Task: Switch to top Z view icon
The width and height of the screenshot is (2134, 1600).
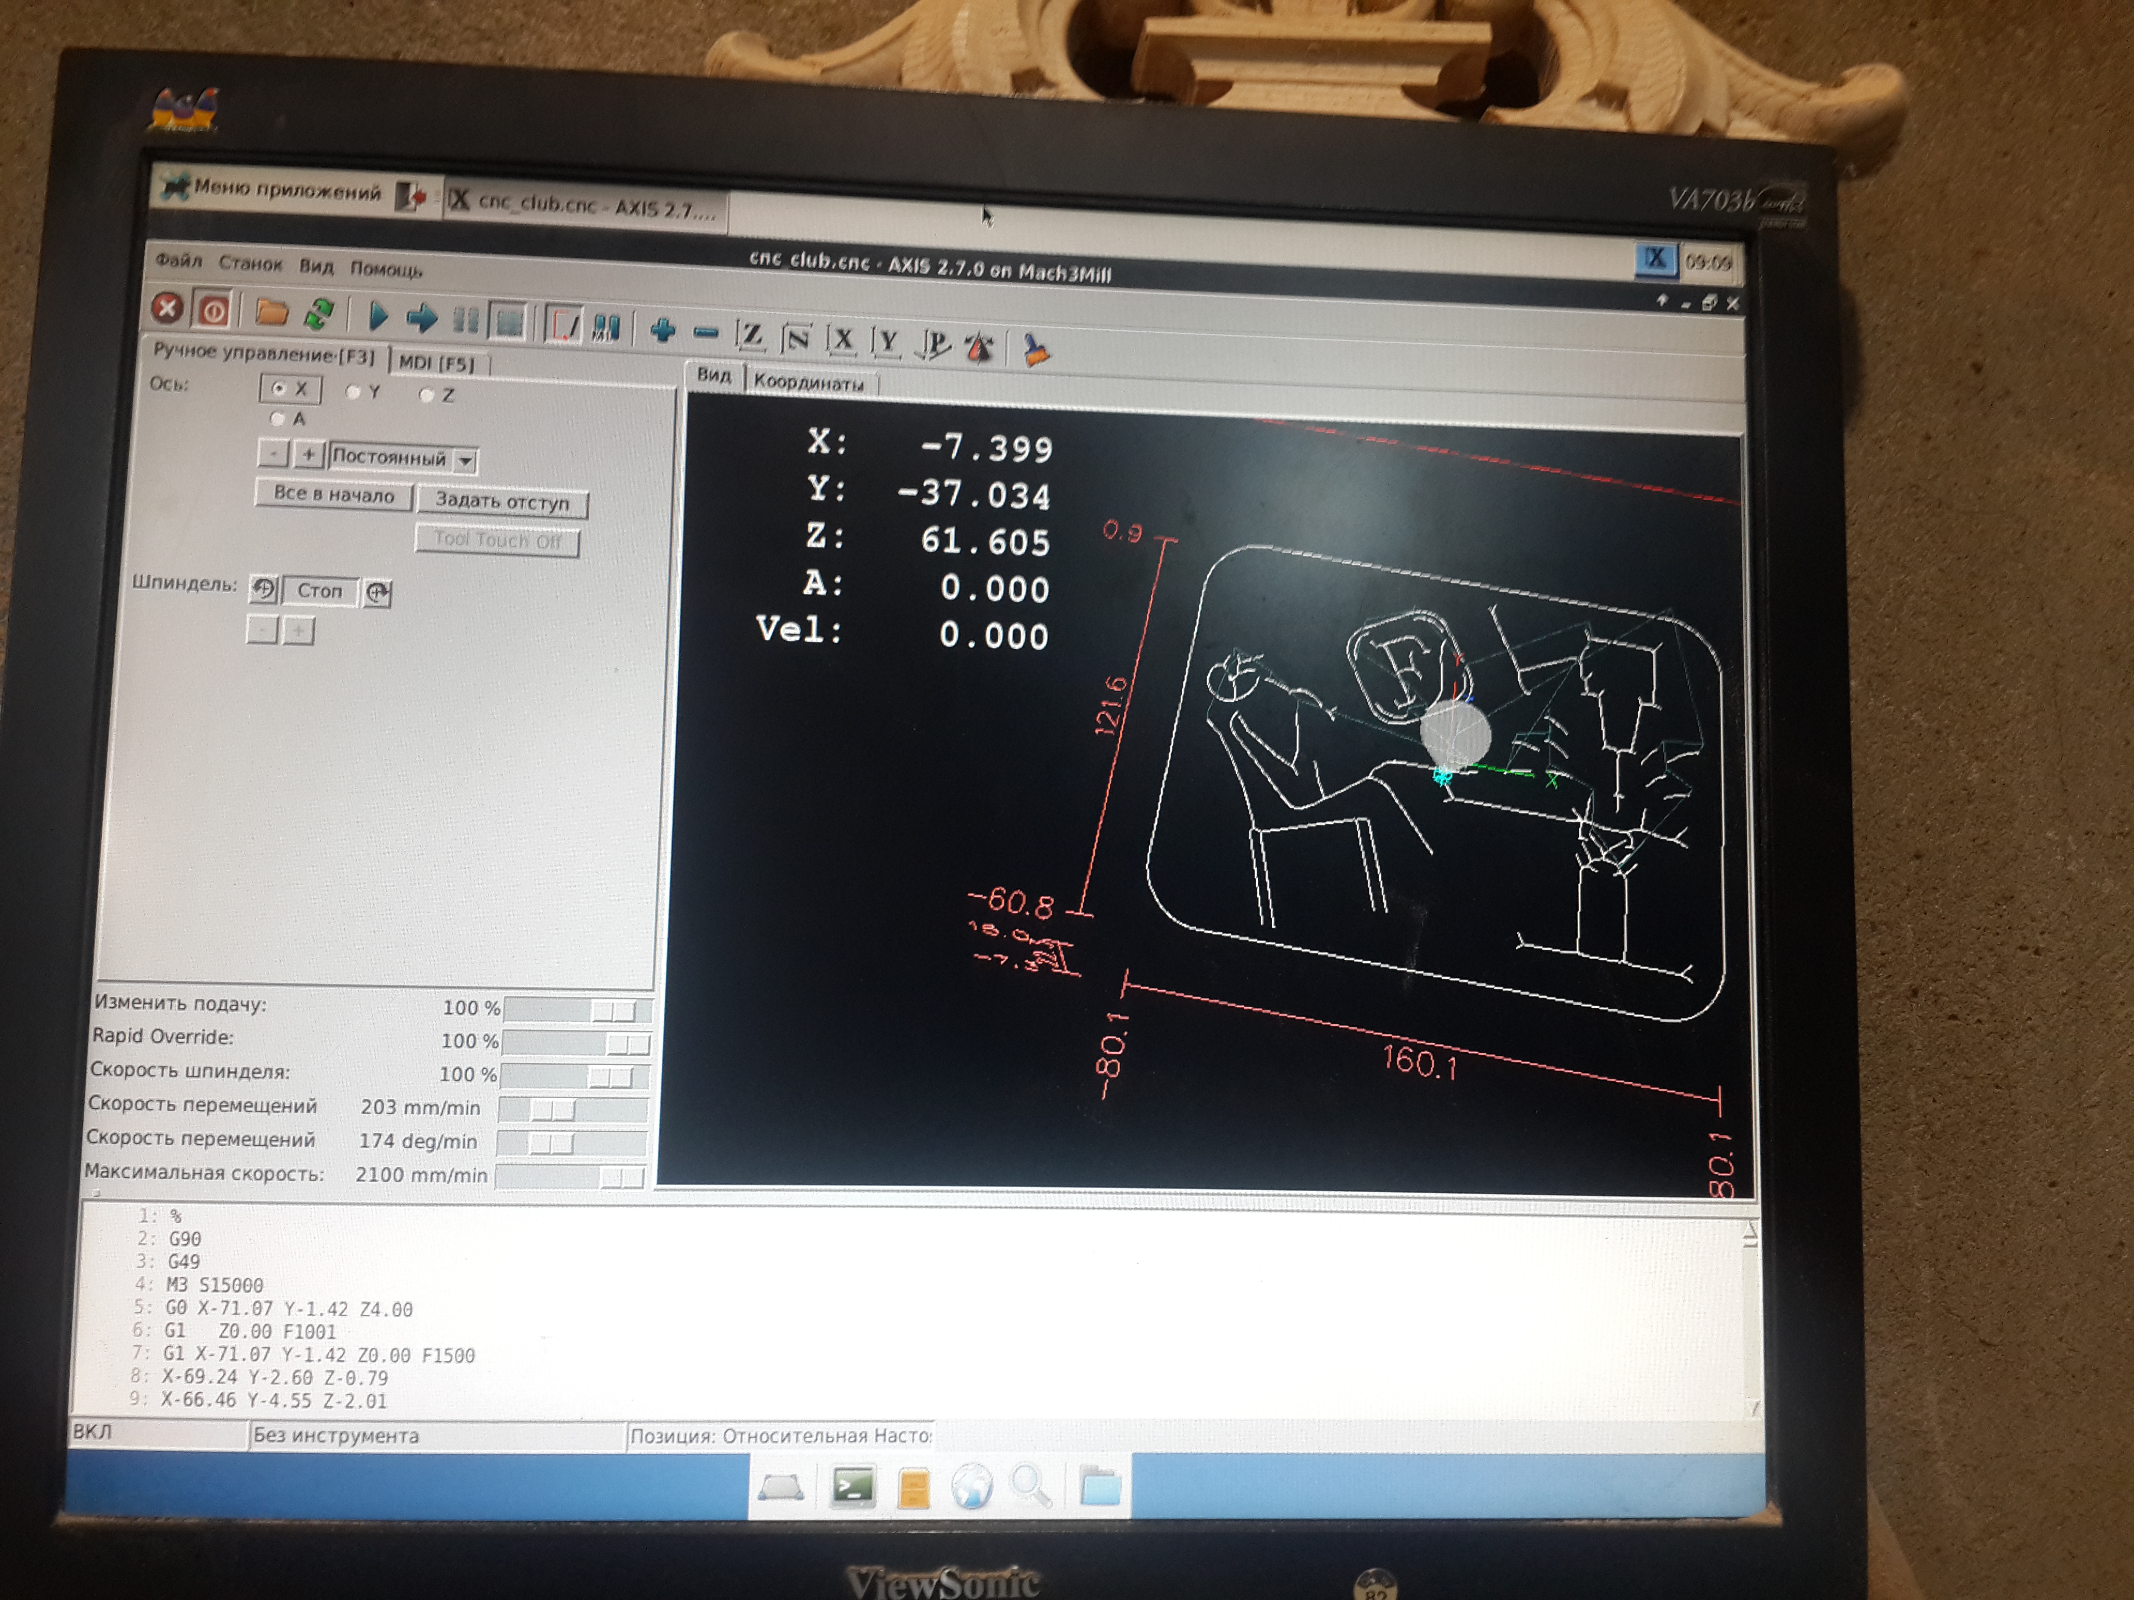Action: (x=750, y=335)
